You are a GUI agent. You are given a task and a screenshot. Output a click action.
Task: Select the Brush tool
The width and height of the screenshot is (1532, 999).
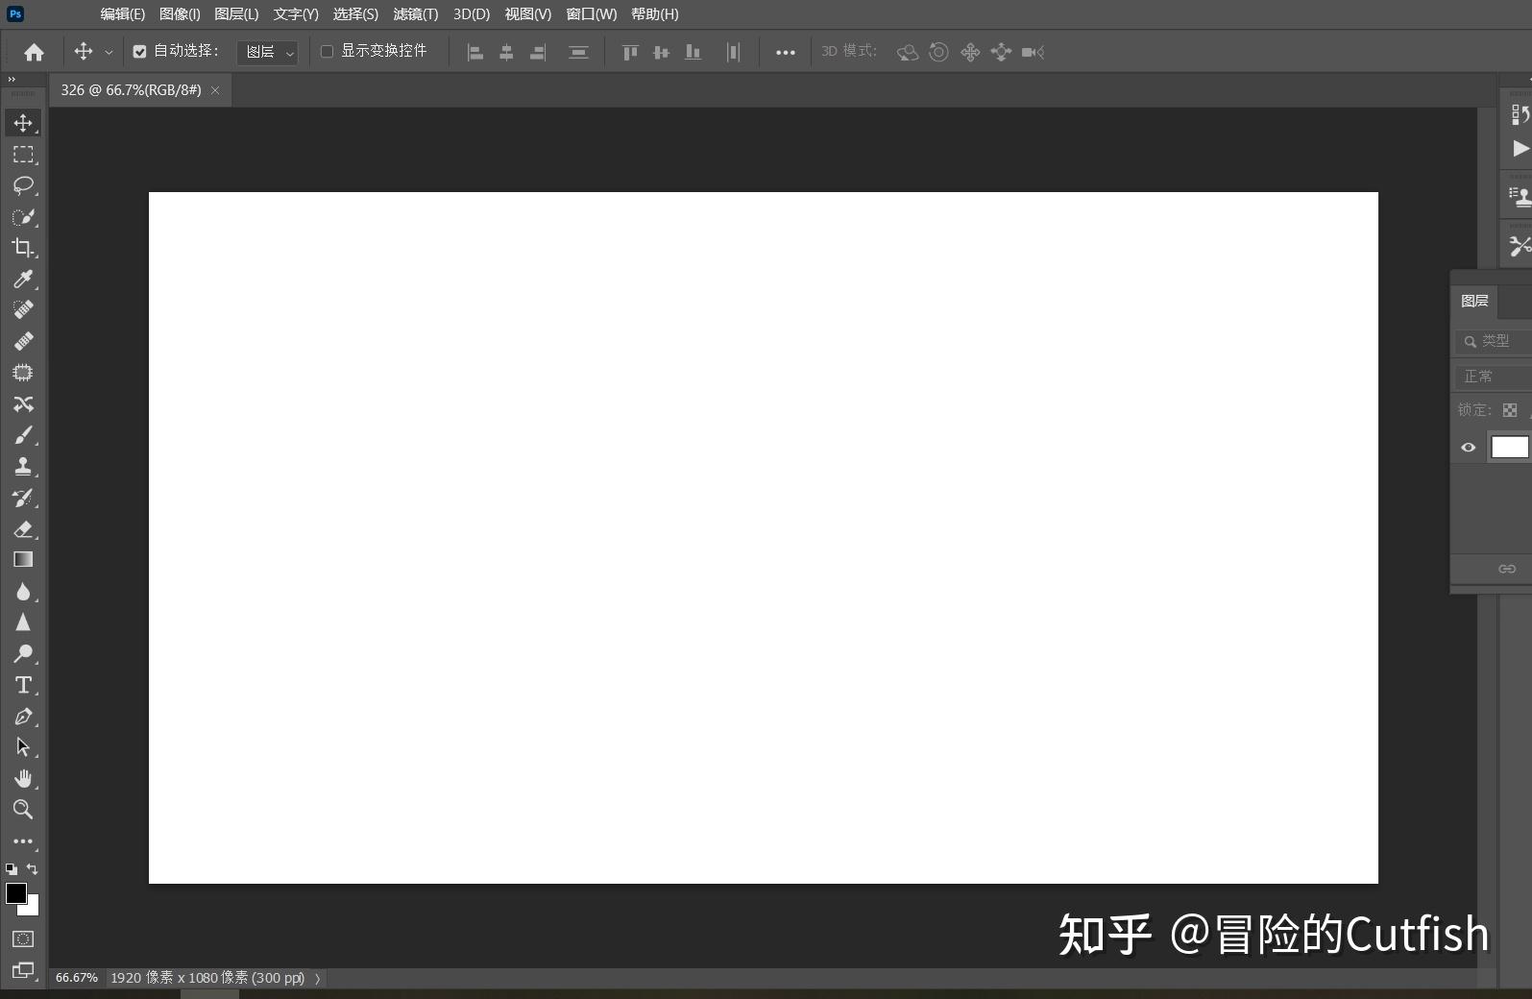(23, 435)
